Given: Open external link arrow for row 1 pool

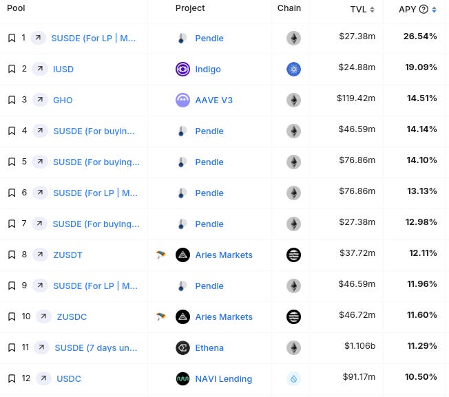Looking at the screenshot, I should pos(38,38).
